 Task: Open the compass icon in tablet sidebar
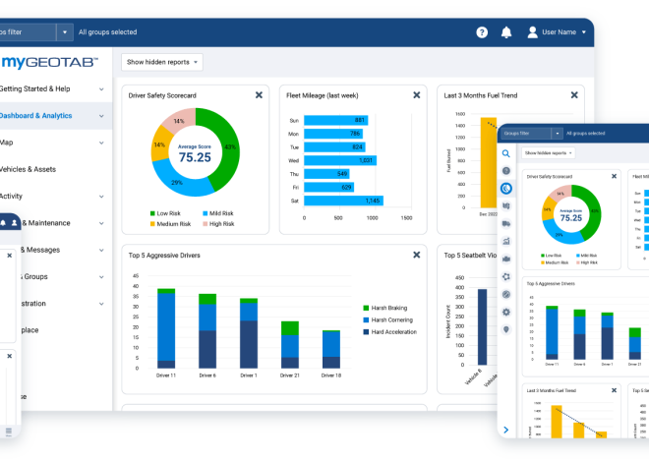click(x=505, y=295)
